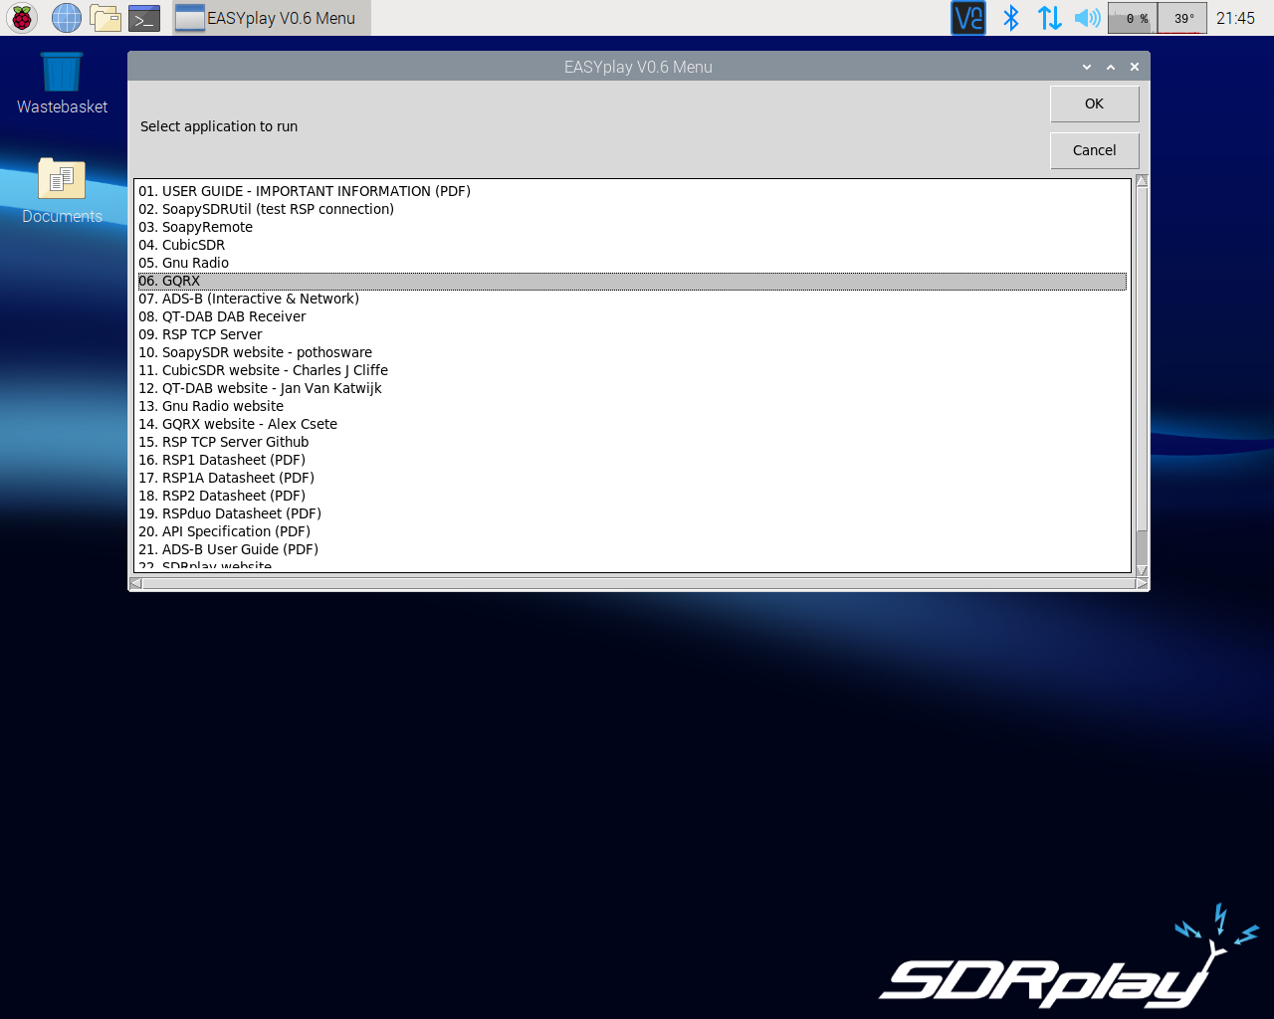The image size is (1274, 1019).
Task: Choose 09. RSP TCP Server
Action: coord(632,334)
